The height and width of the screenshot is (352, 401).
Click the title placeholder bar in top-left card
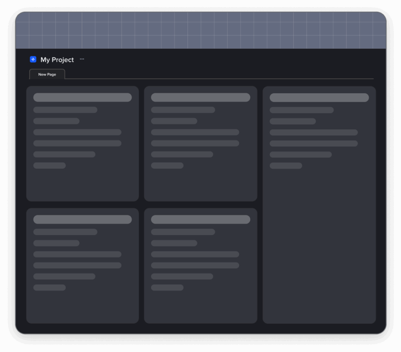point(82,97)
